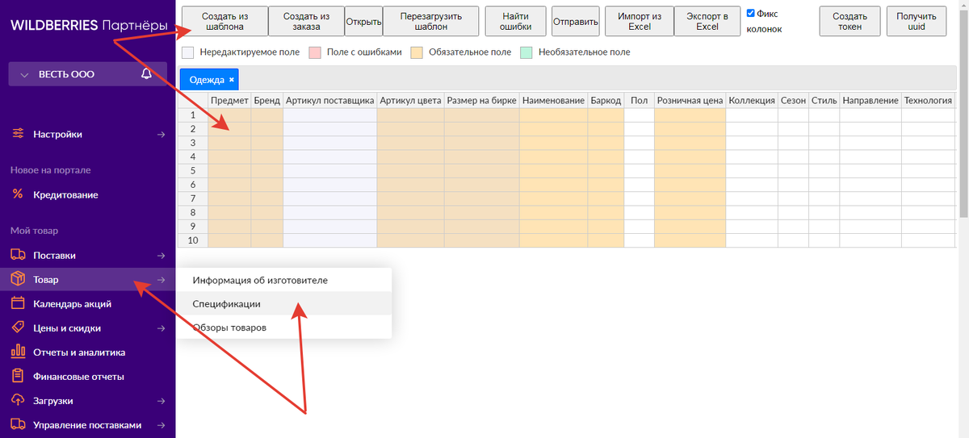Click the Пол column header
The width and height of the screenshot is (969, 438).
[x=639, y=101]
